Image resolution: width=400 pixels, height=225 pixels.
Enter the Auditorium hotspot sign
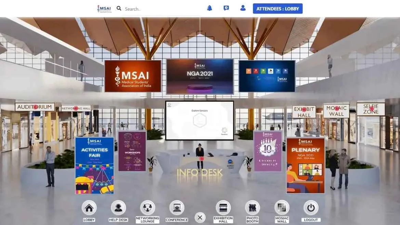pos(35,107)
